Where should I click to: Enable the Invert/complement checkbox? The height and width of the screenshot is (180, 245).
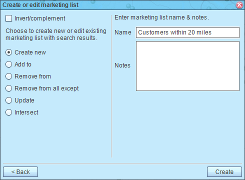(x=8, y=18)
